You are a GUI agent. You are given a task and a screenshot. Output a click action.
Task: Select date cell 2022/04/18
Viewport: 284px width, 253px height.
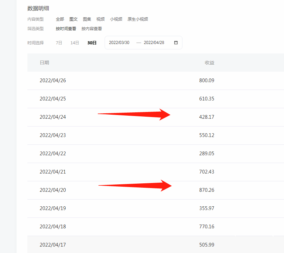(53, 227)
